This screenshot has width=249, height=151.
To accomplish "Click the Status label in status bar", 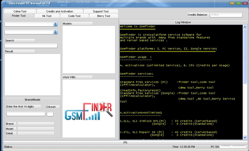I will 8,147.
